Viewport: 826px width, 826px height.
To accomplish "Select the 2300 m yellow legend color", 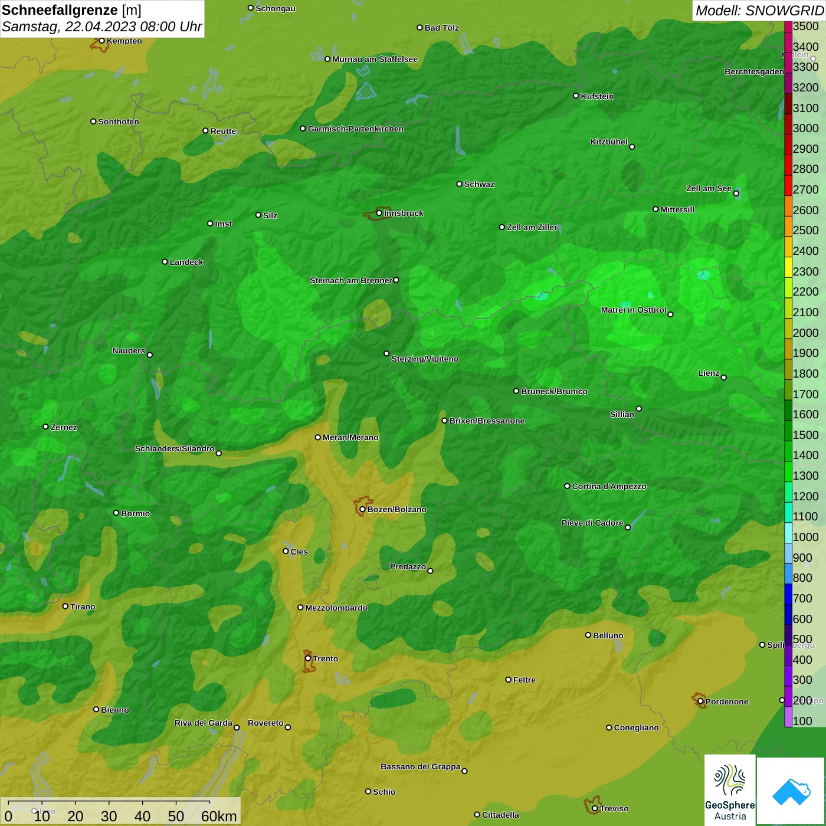I will tap(788, 267).
